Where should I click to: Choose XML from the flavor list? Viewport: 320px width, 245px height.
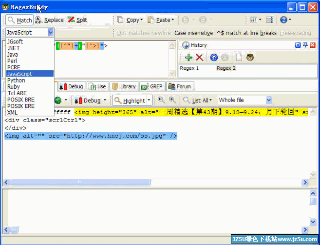click(30, 112)
